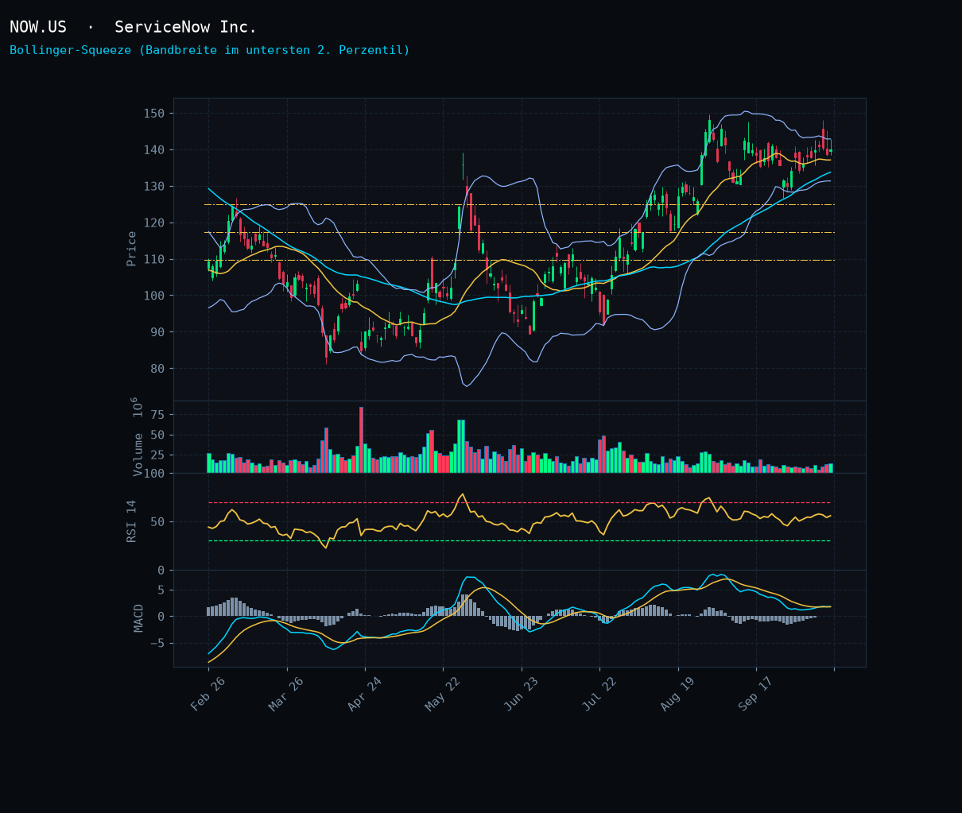Click the volume axis value 75
This screenshot has width=962, height=813.
[x=157, y=415]
